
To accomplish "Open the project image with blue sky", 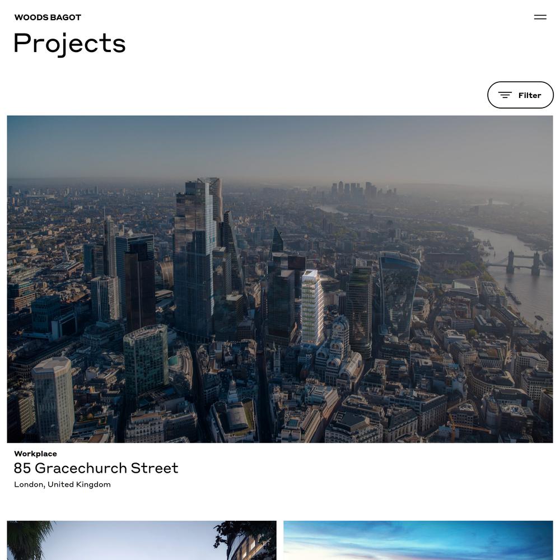I will [x=418, y=540].
